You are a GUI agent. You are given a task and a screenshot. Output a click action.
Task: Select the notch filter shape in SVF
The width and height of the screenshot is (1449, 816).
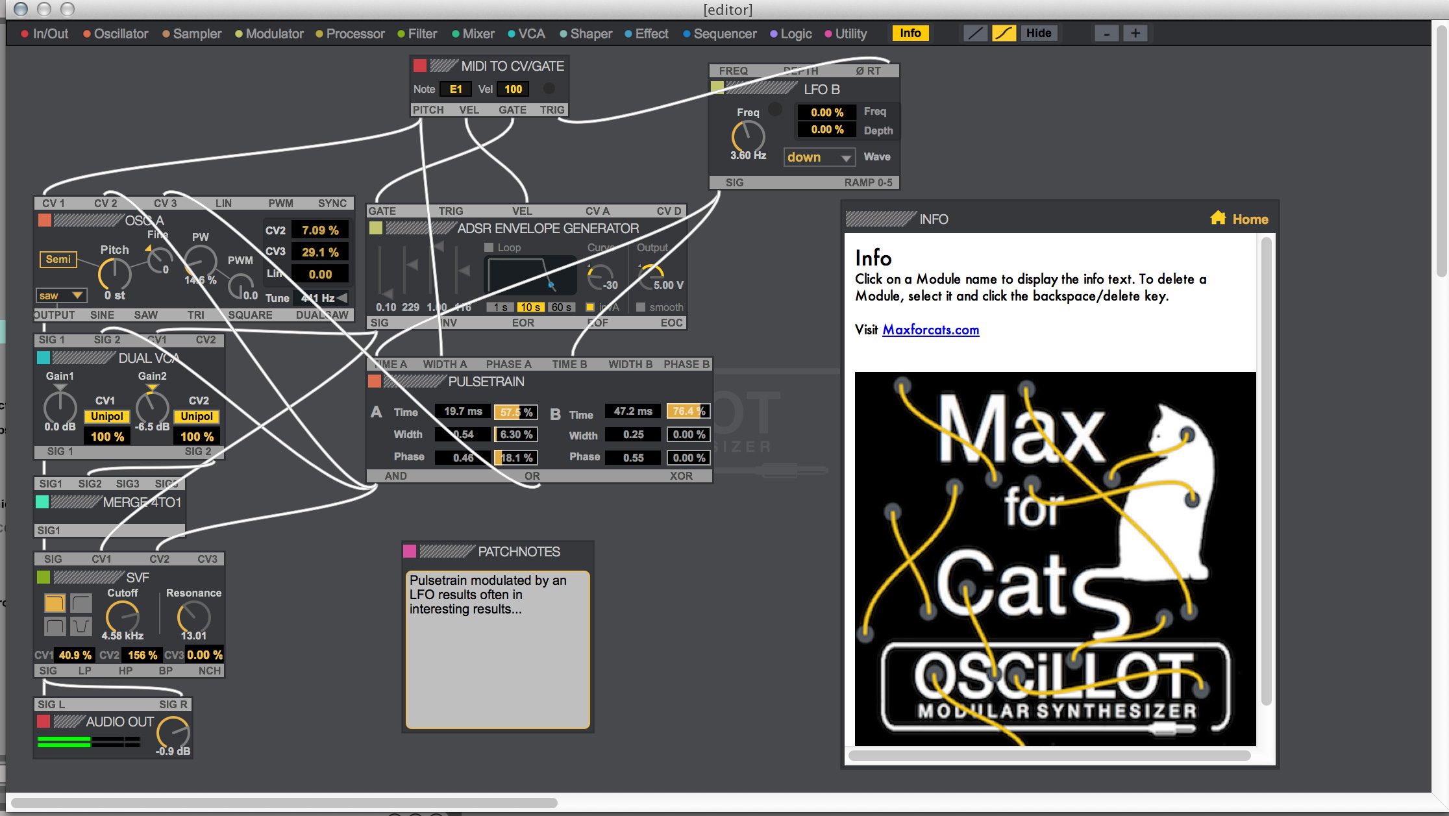click(81, 626)
